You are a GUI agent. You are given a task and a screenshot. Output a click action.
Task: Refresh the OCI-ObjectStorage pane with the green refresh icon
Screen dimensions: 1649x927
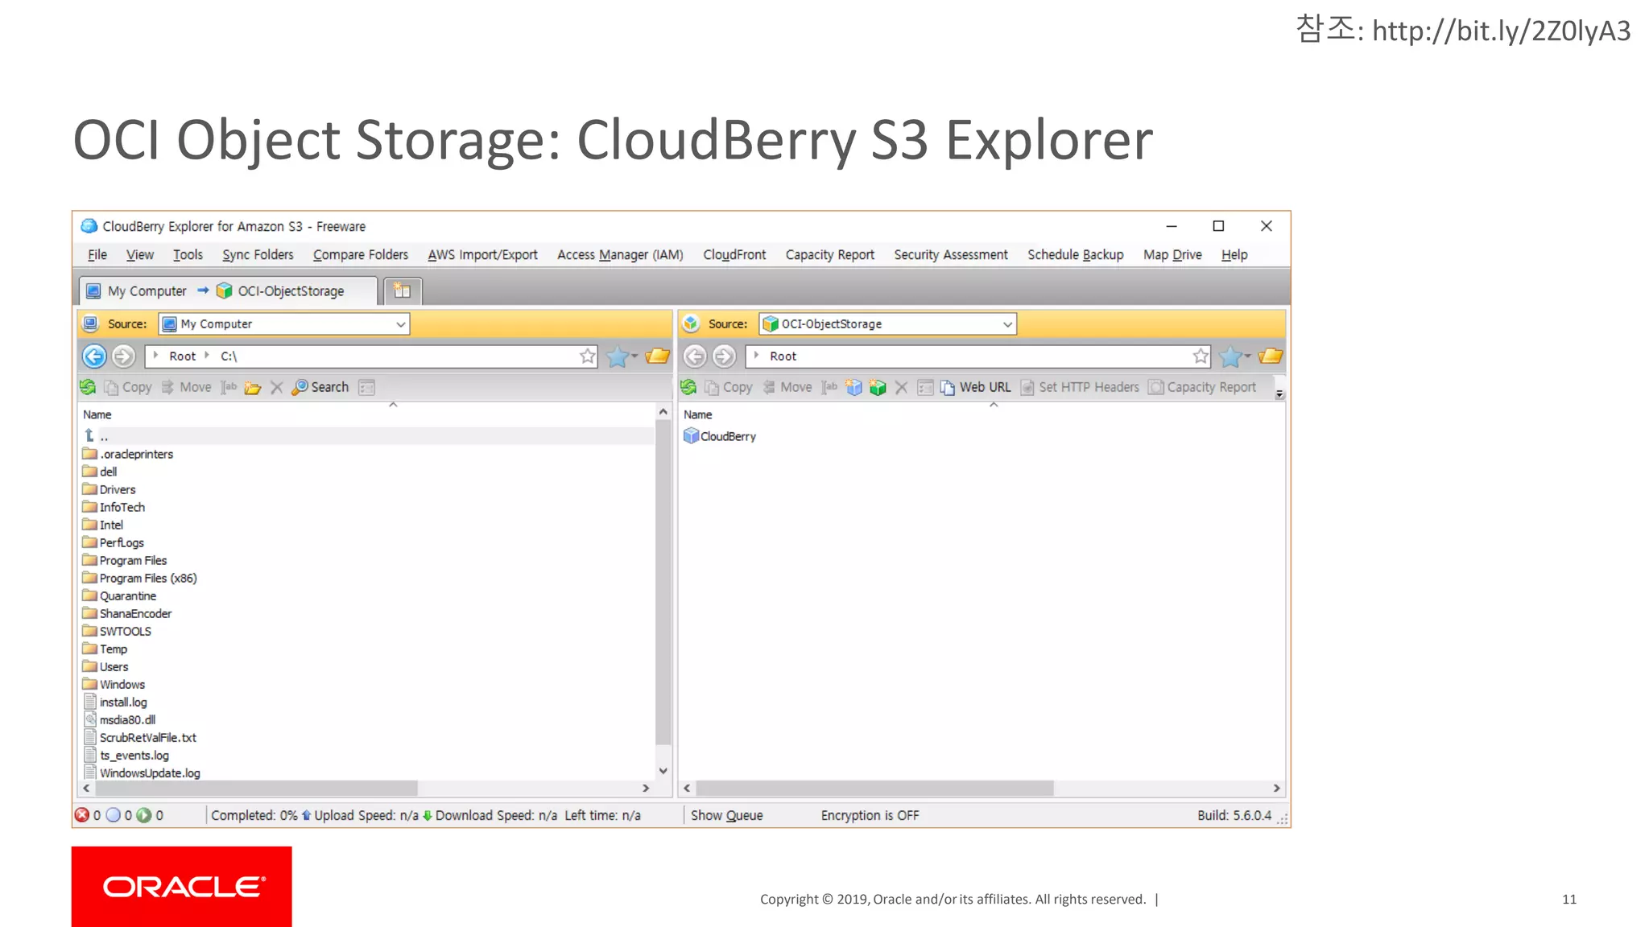(x=688, y=387)
